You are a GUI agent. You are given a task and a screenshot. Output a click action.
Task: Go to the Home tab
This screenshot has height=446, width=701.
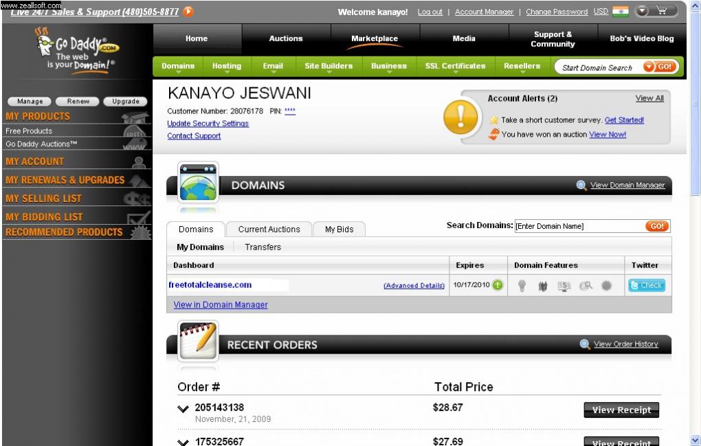197,39
